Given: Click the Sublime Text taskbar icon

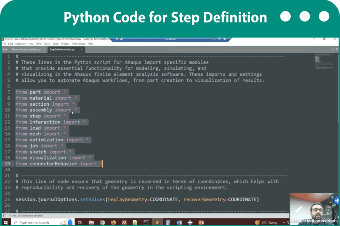Looking at the screenshot, I should click(x=157, y=222).
